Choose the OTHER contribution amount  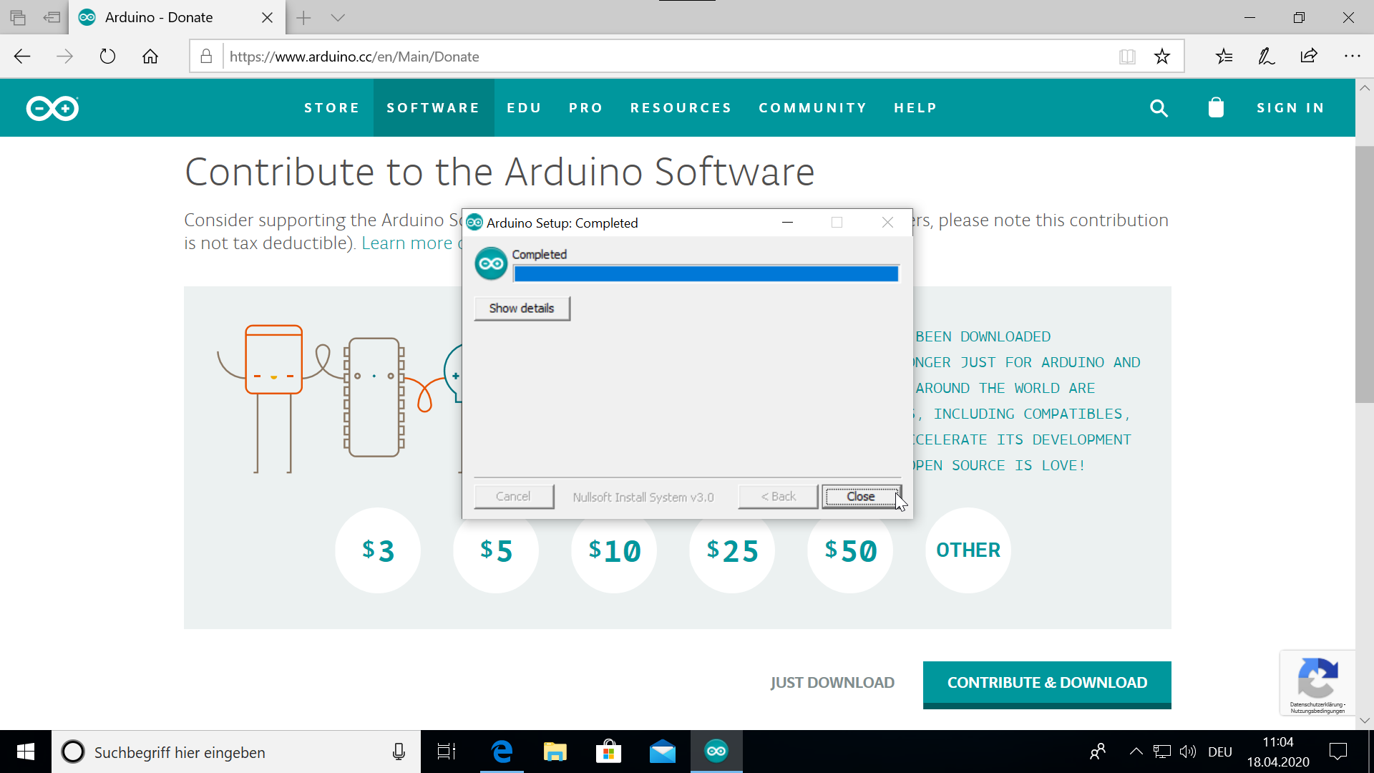[968, 550]
